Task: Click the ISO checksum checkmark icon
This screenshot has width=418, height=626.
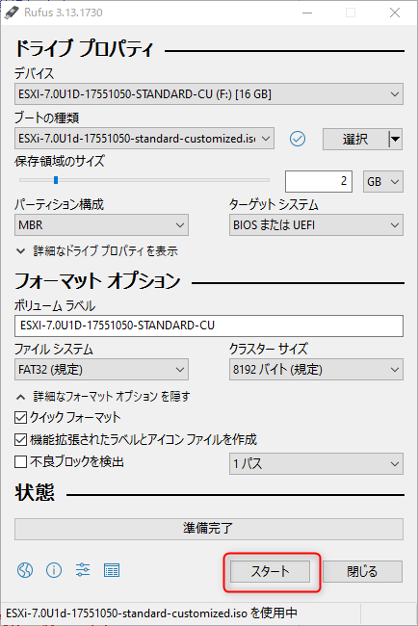Action: (x=298, y=139)
